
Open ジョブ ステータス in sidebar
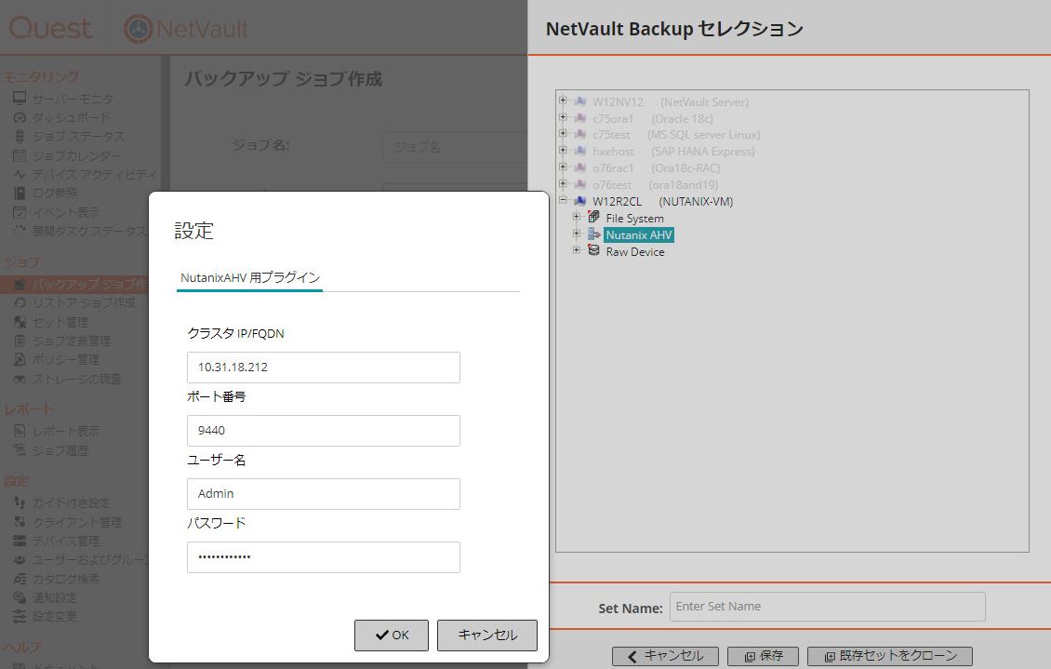coord(78,137)
